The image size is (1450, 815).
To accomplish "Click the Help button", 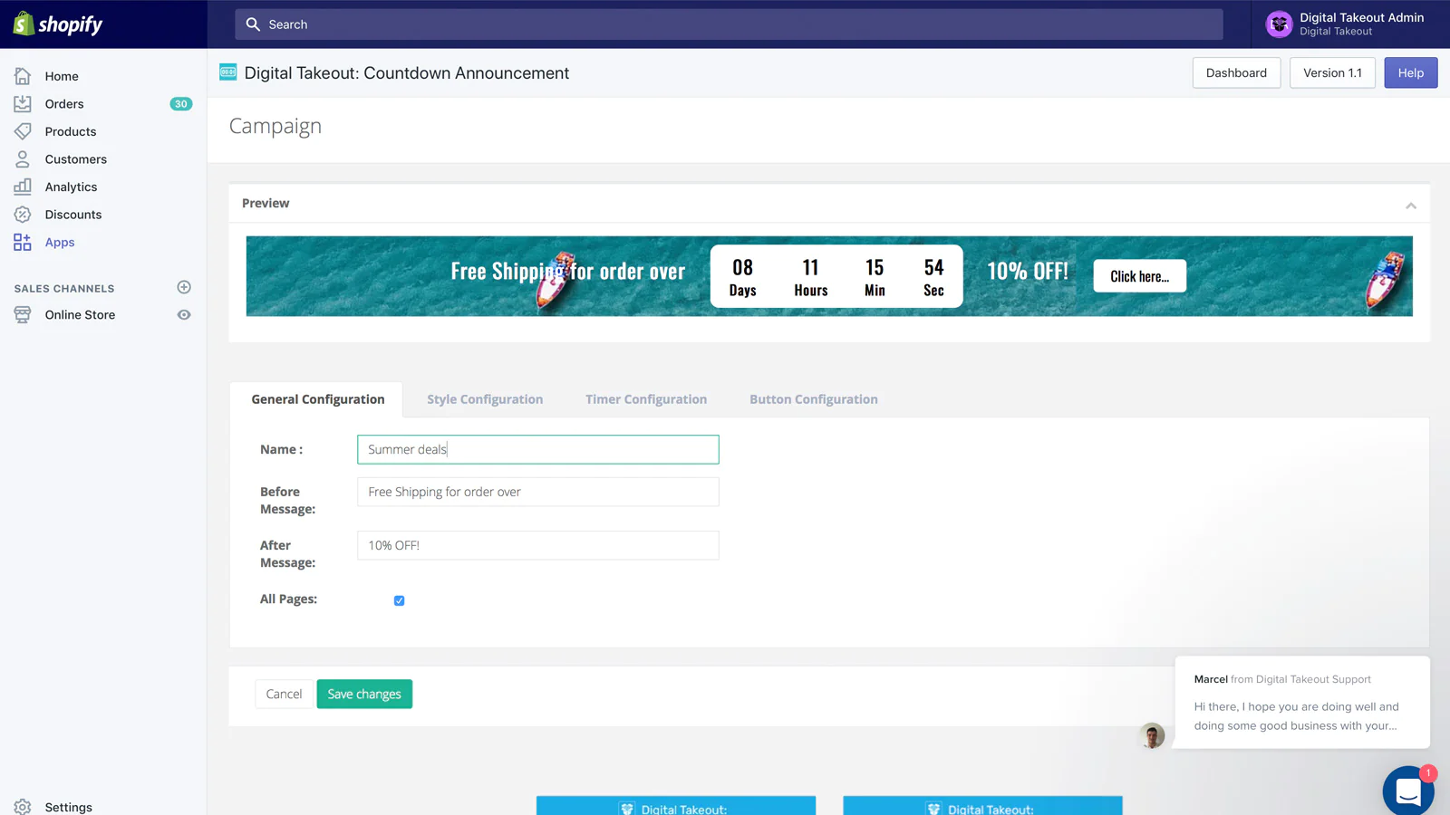I will [x=1410, y=72].
